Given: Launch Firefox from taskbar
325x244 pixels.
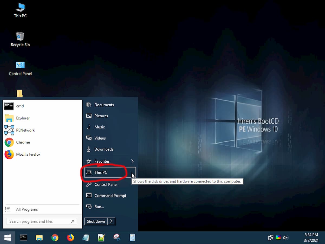Looking at the screenshot, I should (70, 238).
